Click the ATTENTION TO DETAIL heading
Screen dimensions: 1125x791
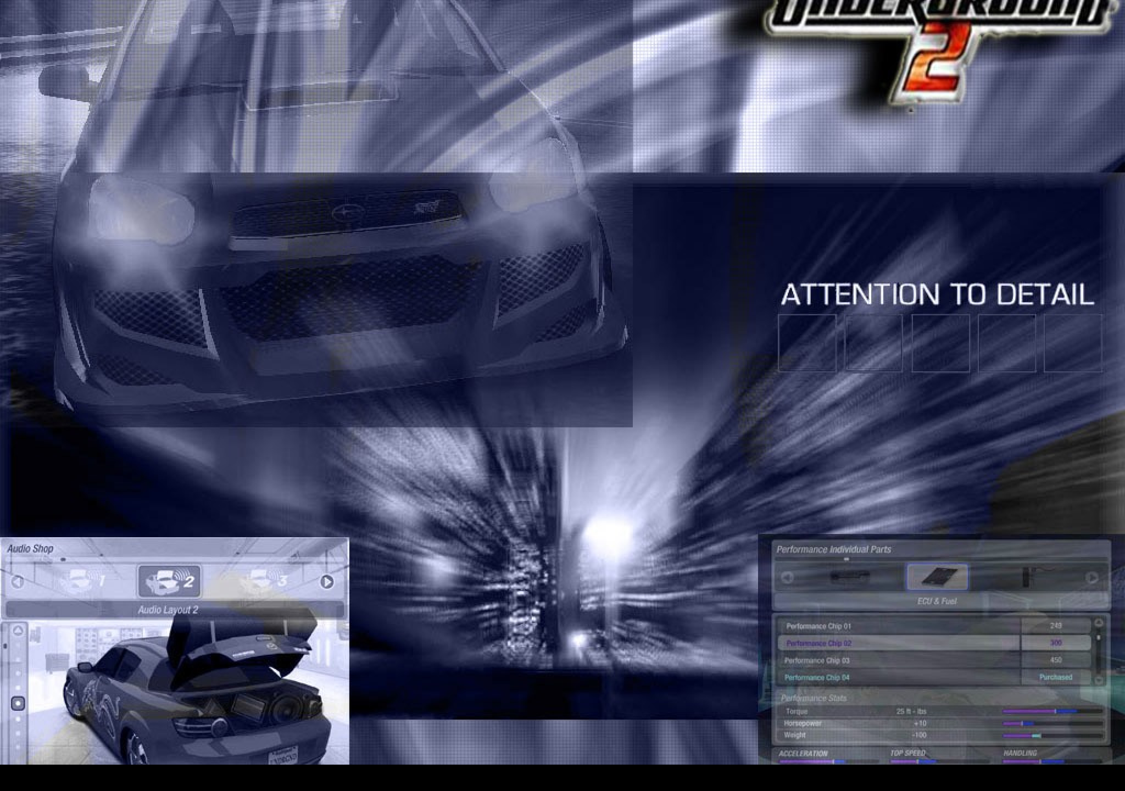[937, 295]
